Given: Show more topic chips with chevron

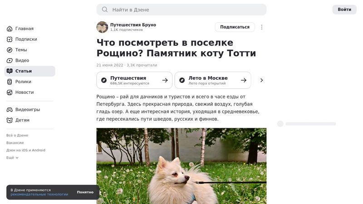Looking at the screenshot, I should [262, 80].
